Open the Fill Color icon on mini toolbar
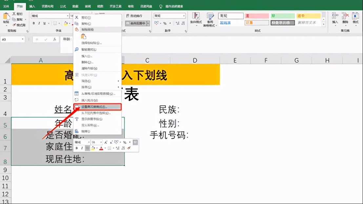Viewport: 363px width, 204px height. tap(93, 148)
